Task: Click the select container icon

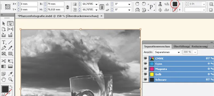Action: coord(160,4)
